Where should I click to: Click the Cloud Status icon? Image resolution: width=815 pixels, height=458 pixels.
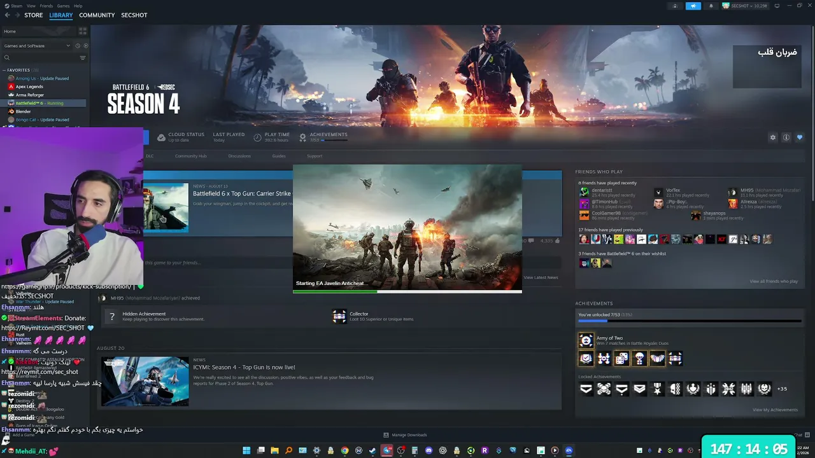[161, 137]
